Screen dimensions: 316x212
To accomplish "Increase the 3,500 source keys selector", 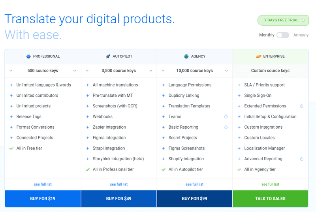I will tap(150, 71).
